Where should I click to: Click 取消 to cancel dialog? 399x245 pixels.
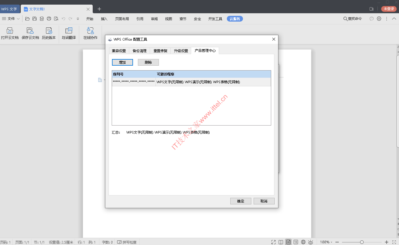264,201
